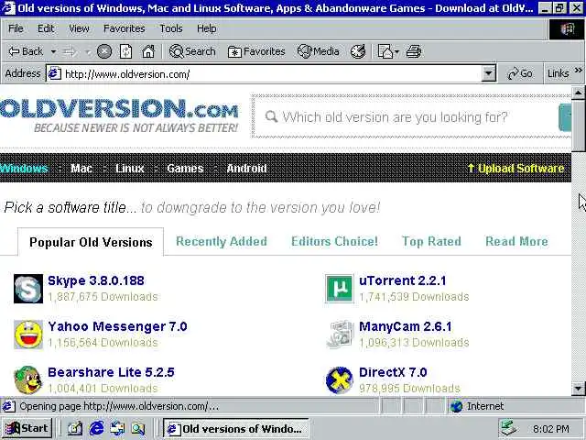Open the Media toolbar button

tap(318, 51)
